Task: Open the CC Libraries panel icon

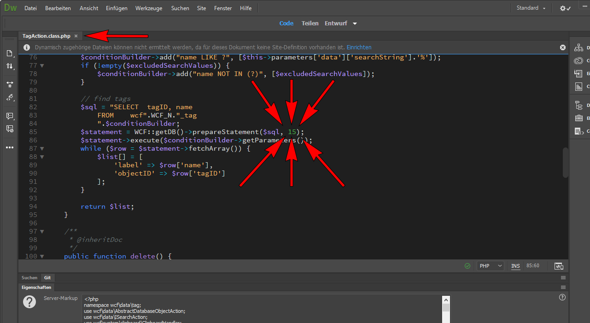Action: click(578, 61)
